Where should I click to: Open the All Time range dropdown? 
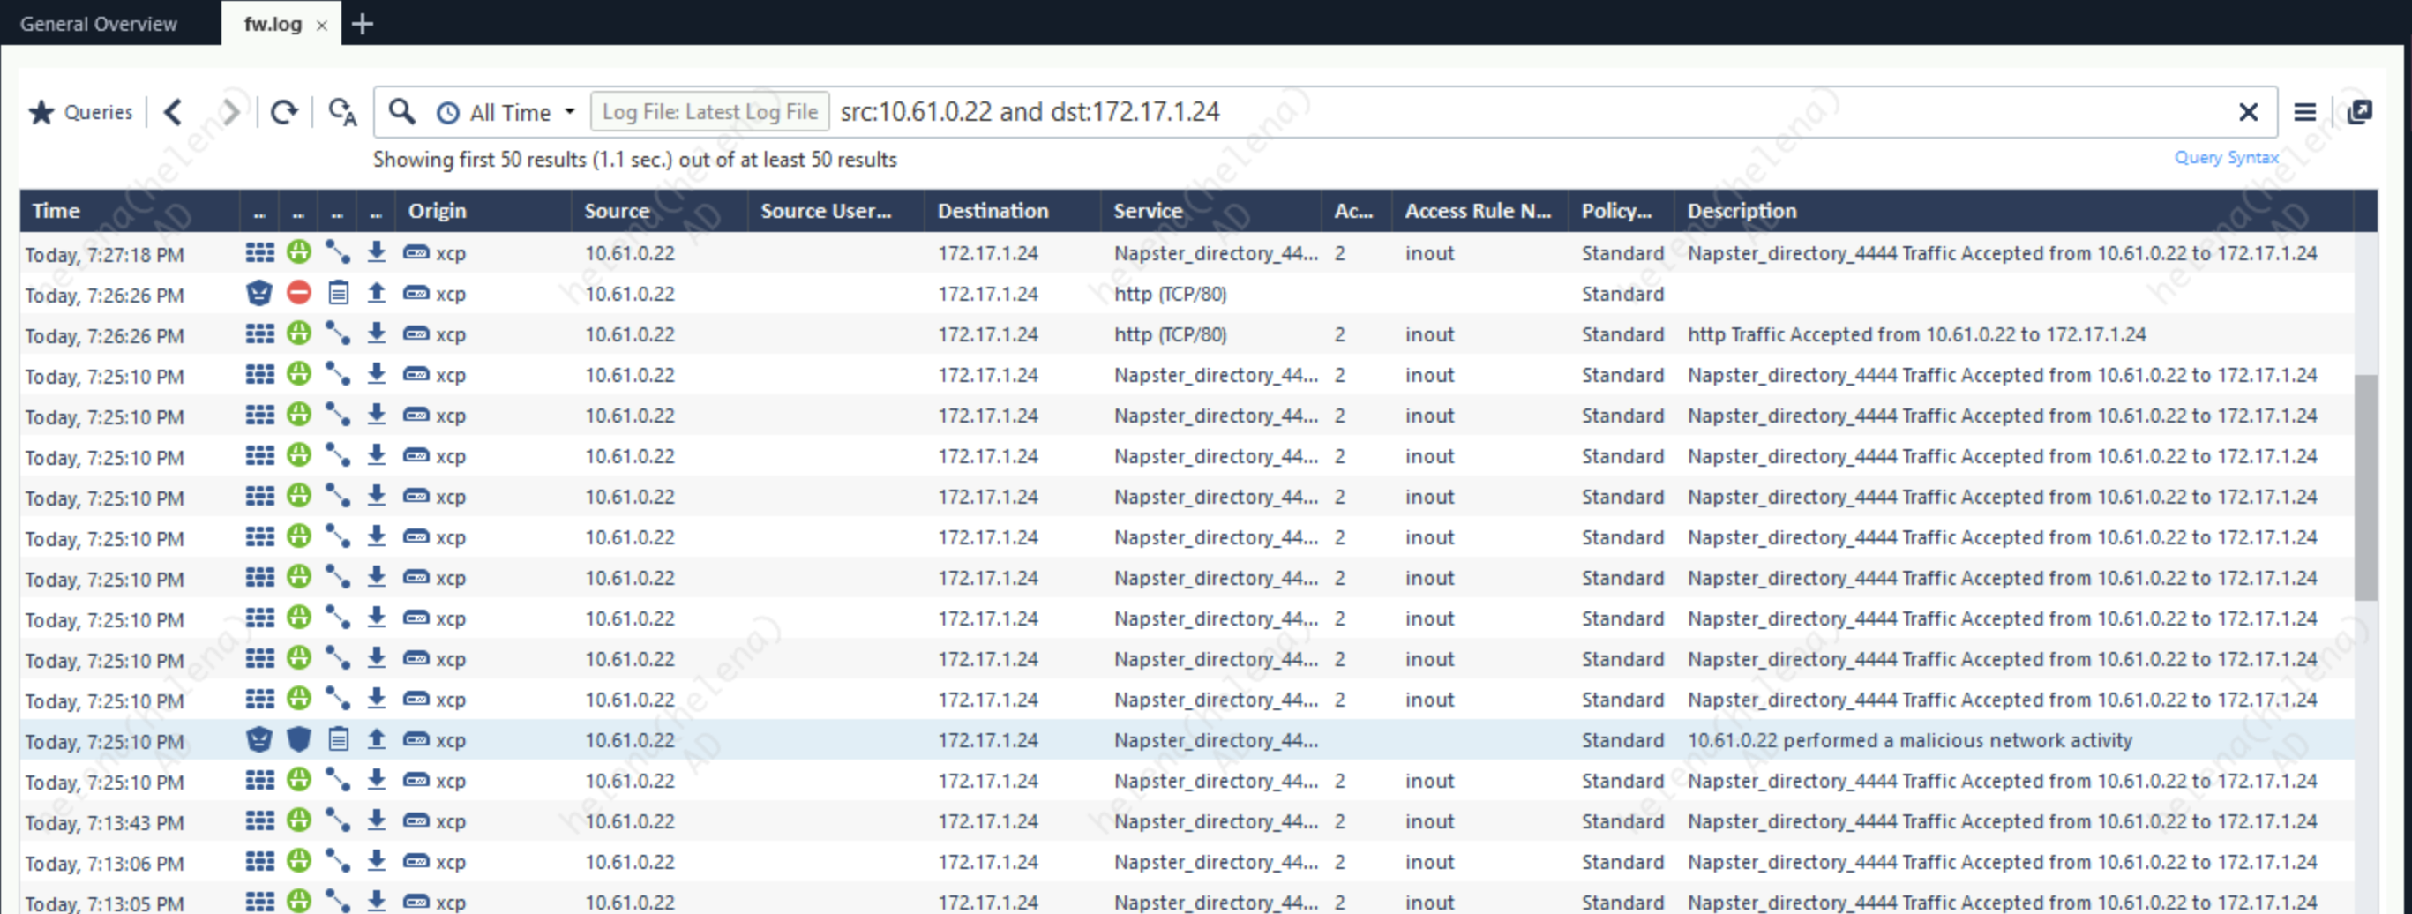[506, 112]
